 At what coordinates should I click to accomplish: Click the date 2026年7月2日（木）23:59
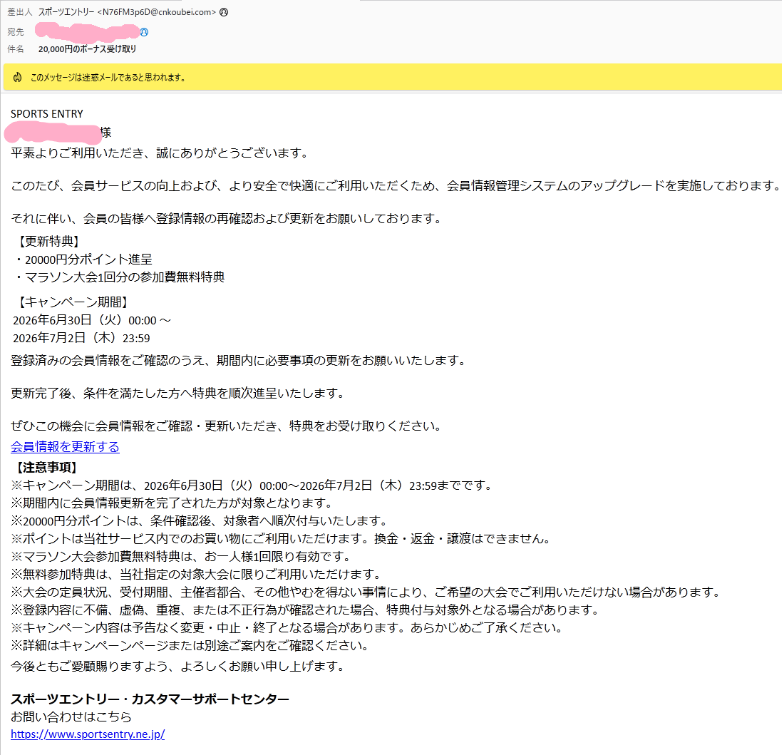(x=81, y=338)
